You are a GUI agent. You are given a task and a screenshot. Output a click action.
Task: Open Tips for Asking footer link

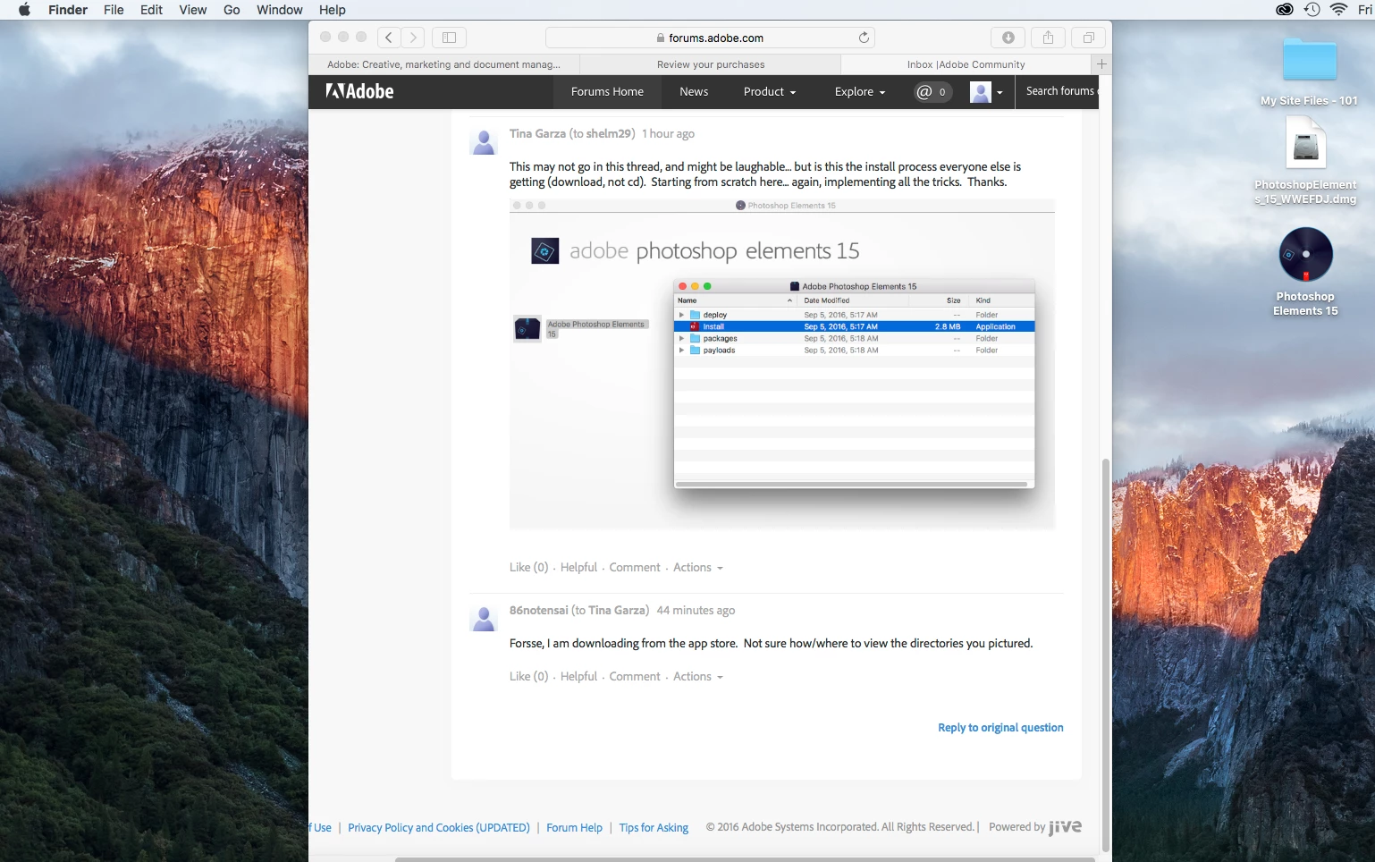click(654, 827)
